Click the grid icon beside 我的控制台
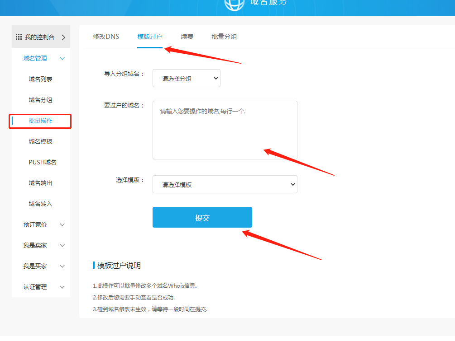 coord(19,37)
